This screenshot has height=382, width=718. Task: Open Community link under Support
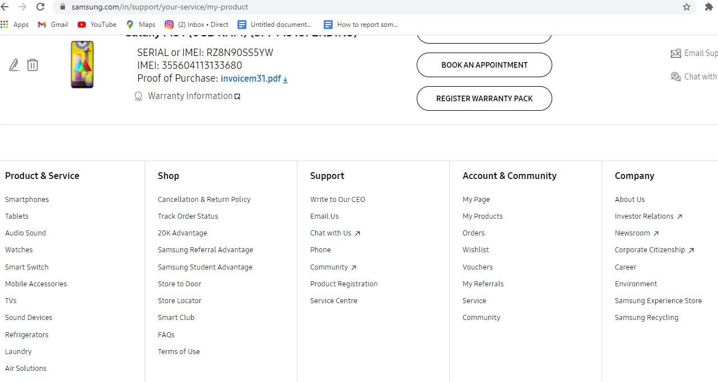[x=333, y=267]
